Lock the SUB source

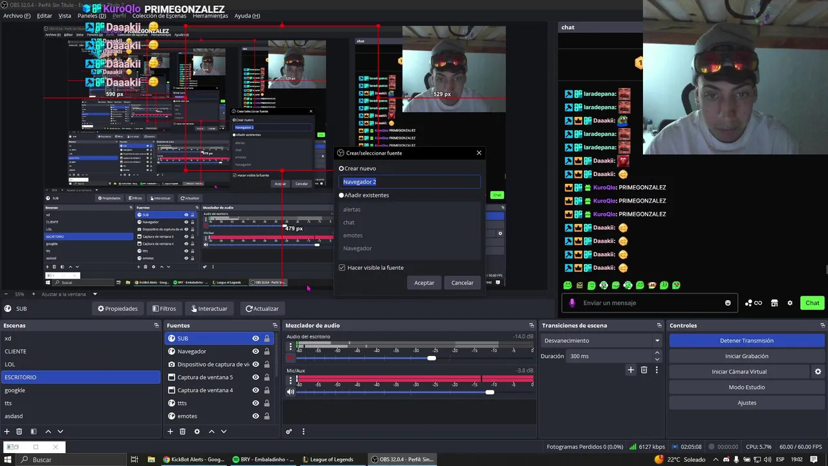[267, 338]
